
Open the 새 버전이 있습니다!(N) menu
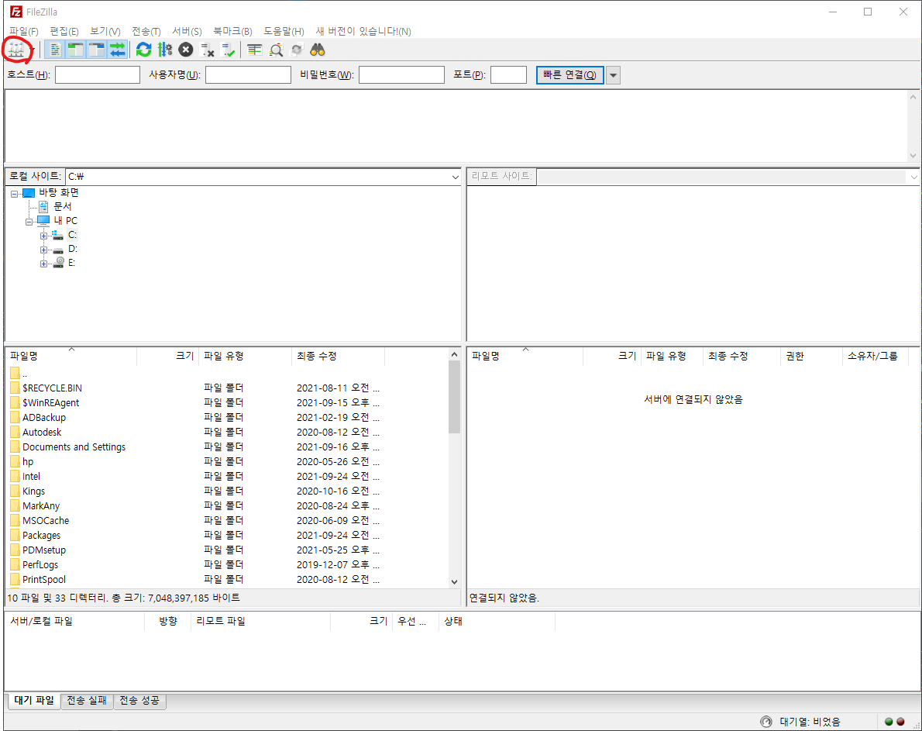pos(363,31)
